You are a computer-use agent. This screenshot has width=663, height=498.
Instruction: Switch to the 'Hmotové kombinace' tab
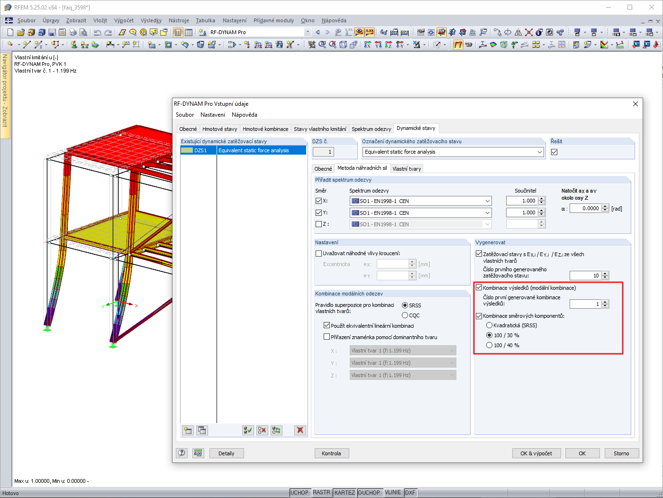[x=265, y=129]
